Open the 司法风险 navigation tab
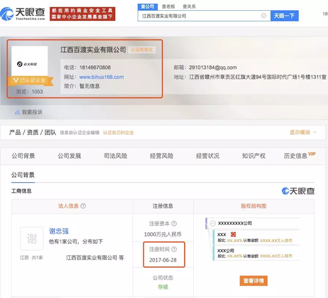The height and width of the screenshot is (298, 328). pos(116,156)
